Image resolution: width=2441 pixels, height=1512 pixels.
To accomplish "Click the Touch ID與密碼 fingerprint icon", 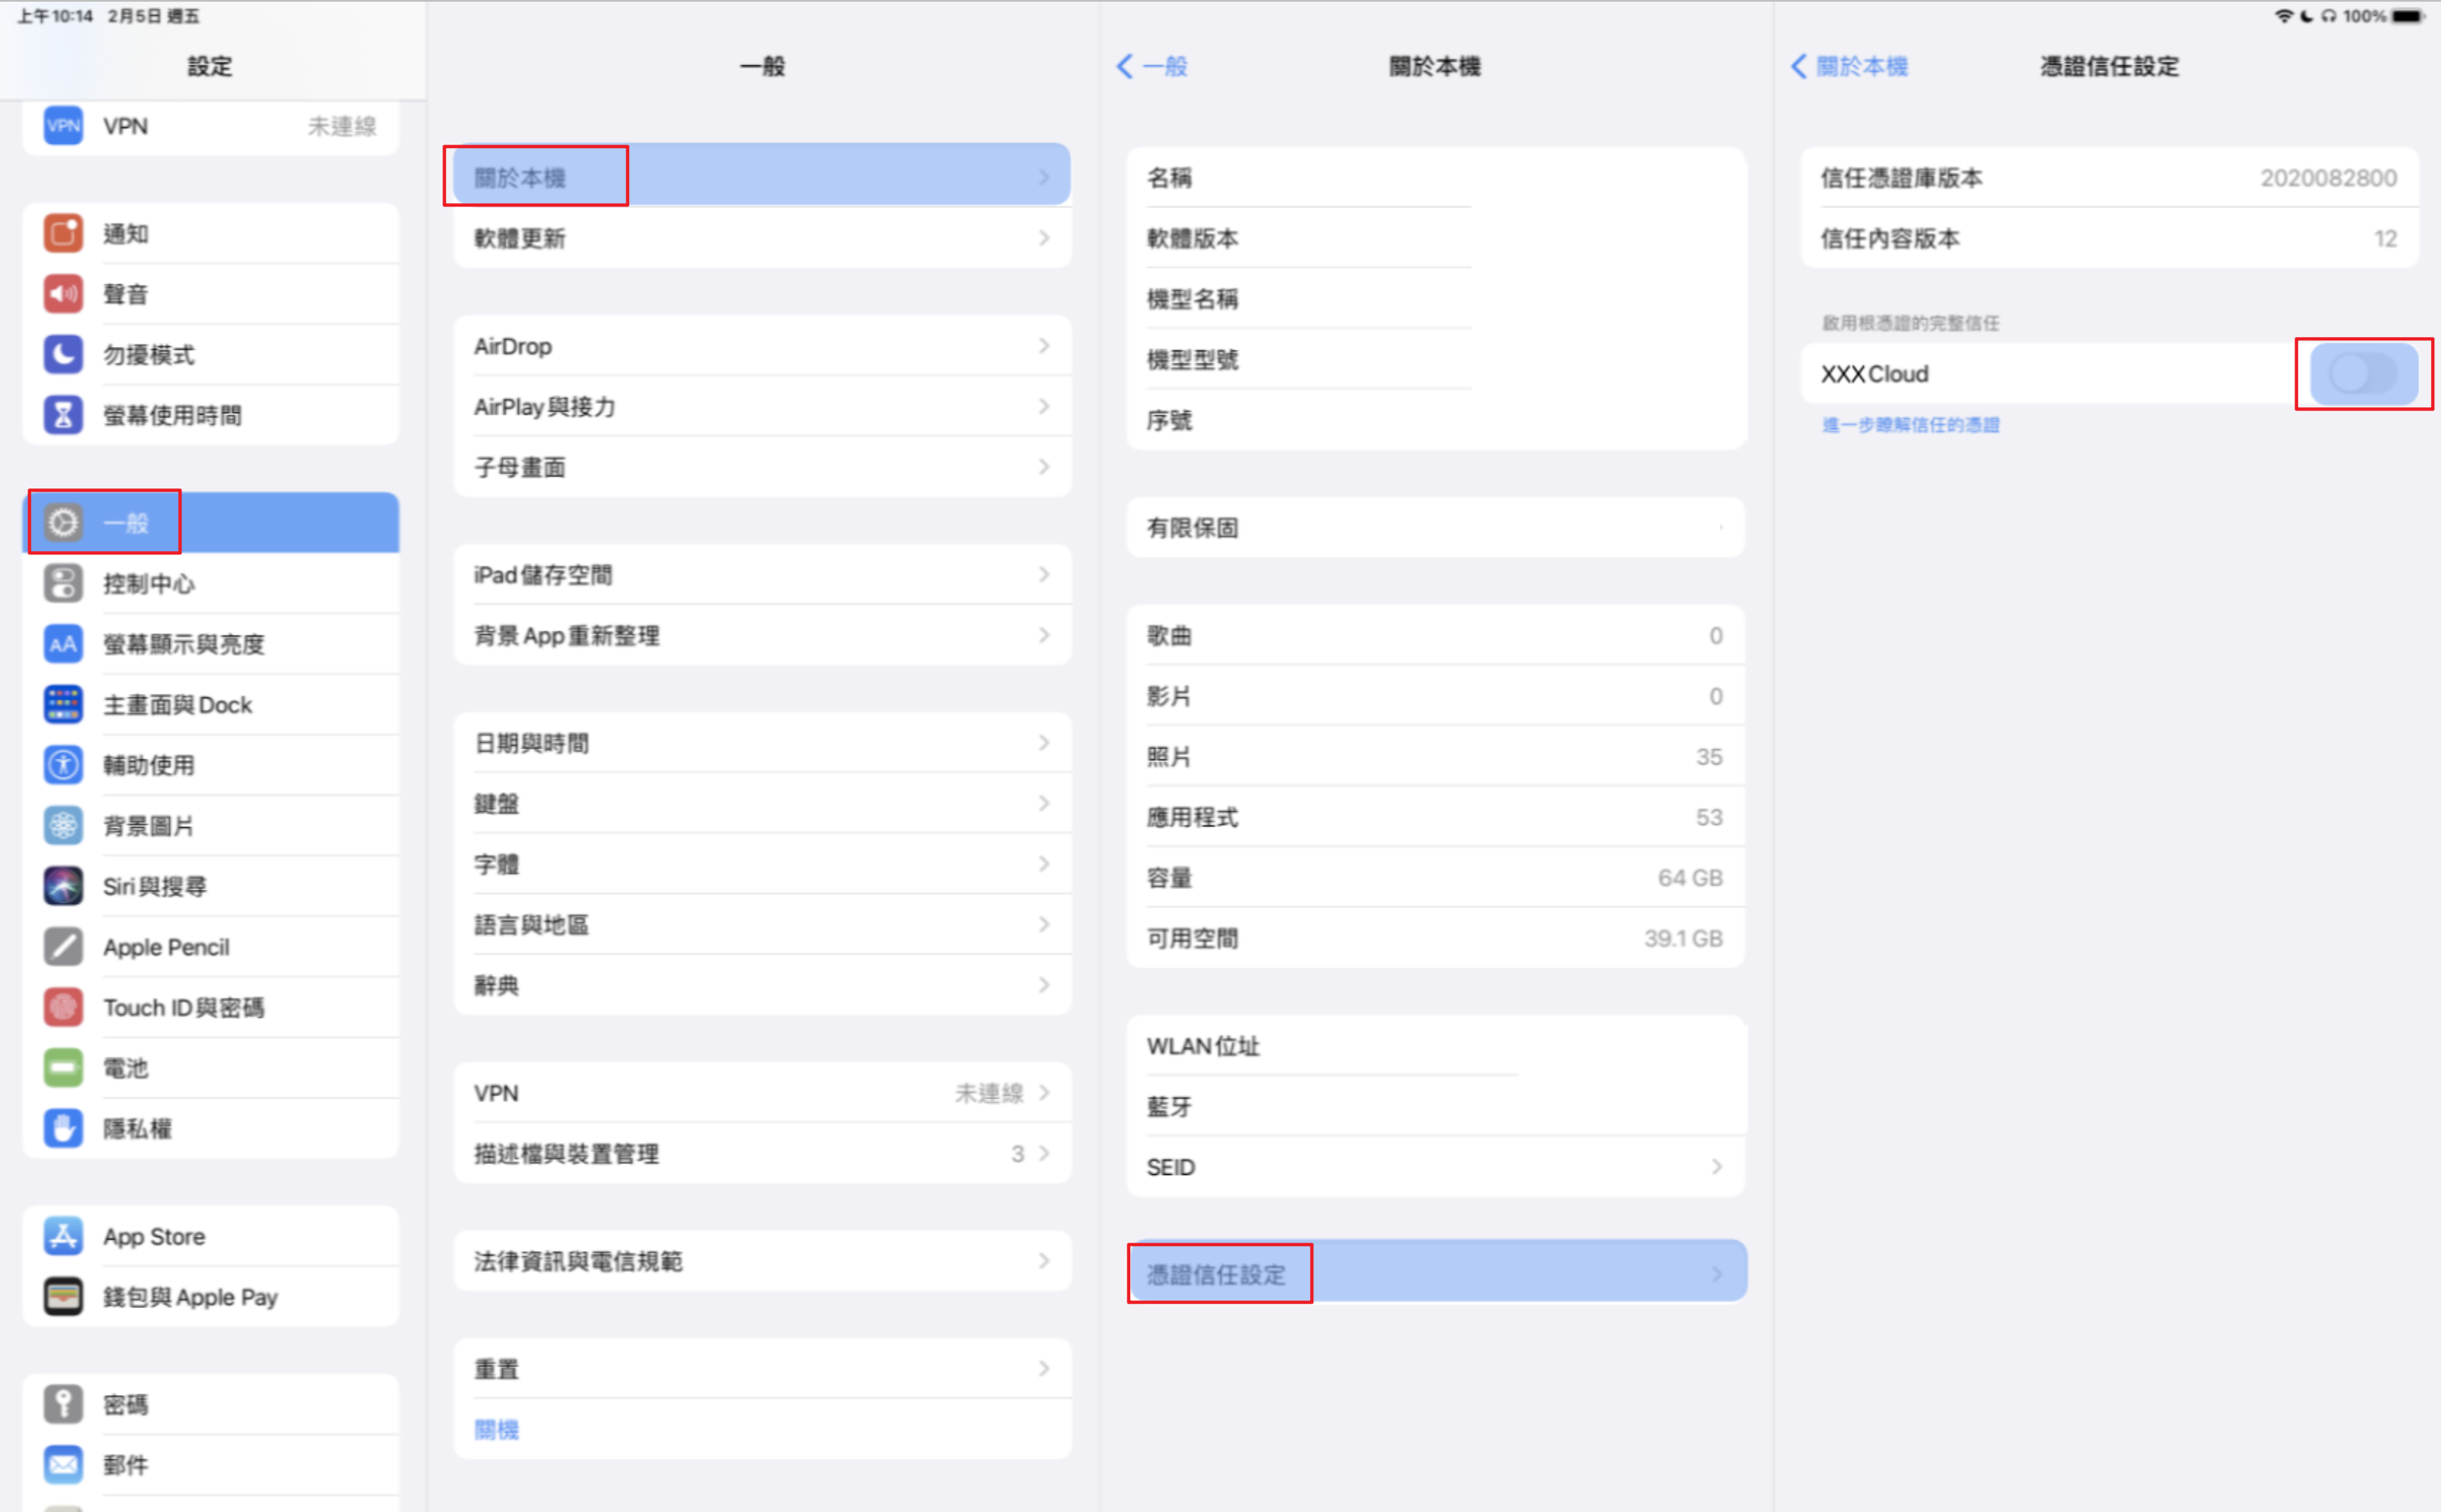I will tap(63, 1007).
